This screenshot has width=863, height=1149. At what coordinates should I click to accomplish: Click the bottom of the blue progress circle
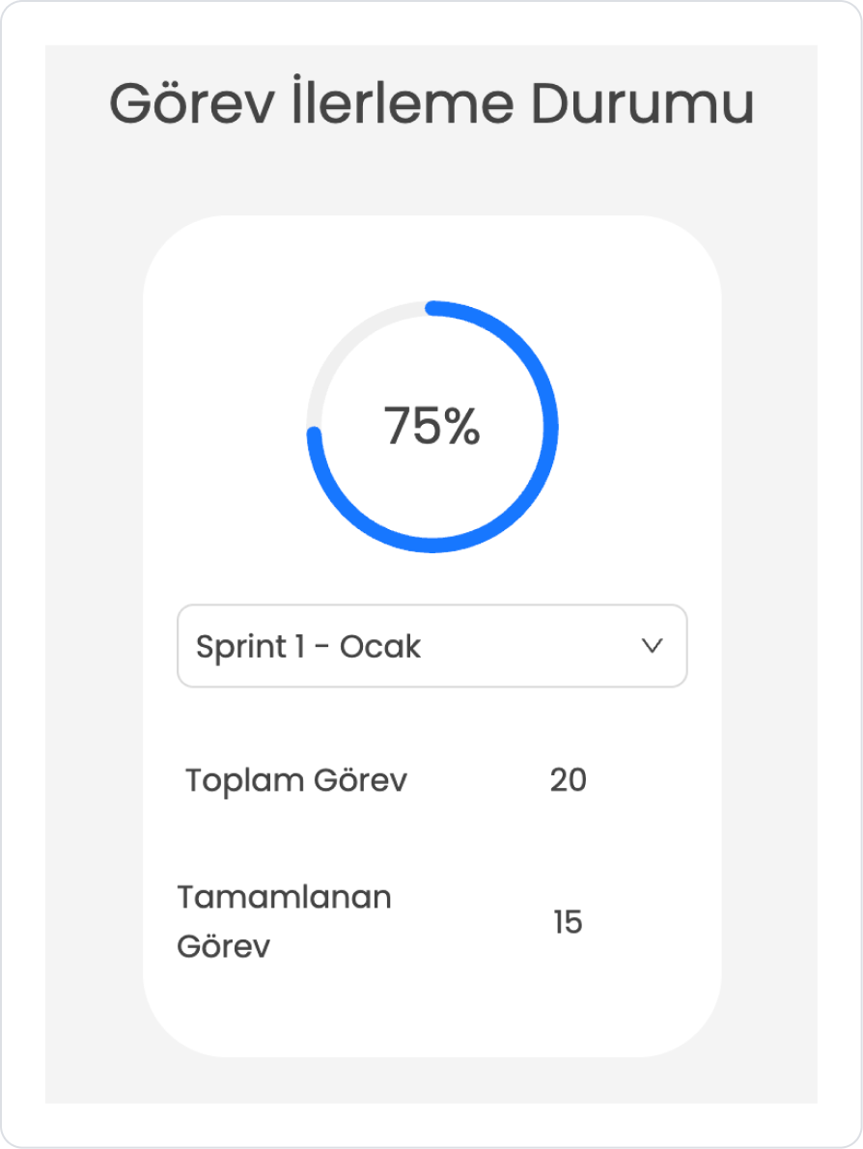click(432, 546)
